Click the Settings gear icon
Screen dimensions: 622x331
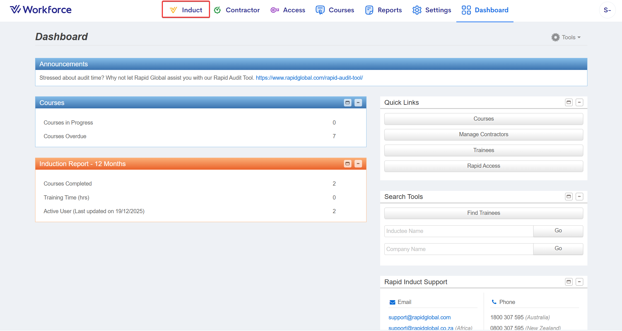(417, 10)
